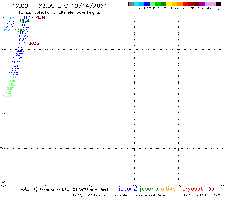Screen dimensions: 225x198
Task: Click the wave height value '9.73'
Action: (x=21, y=47)
